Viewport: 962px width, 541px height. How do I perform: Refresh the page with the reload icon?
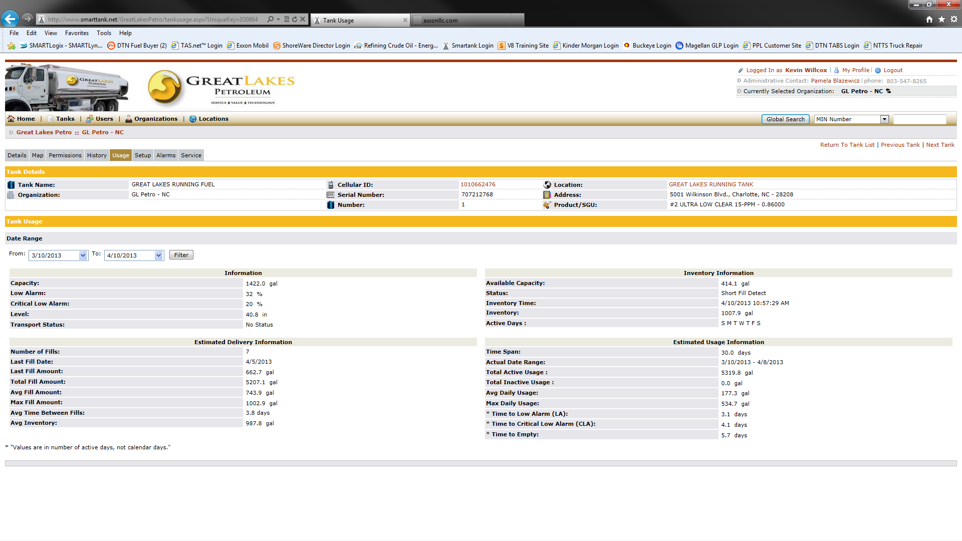click(x=295, y=19)
